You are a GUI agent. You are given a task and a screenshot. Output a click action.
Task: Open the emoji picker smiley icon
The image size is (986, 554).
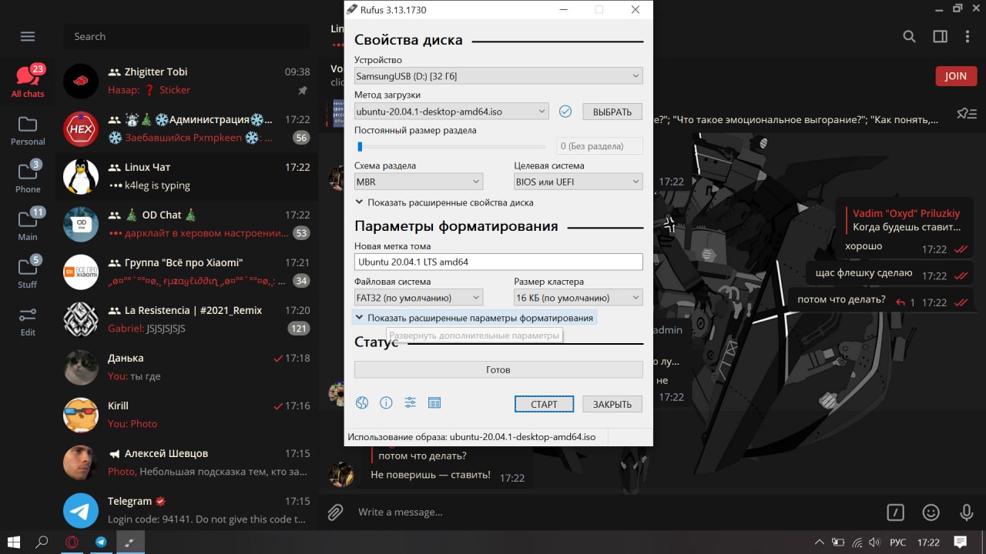(x=931, y=512)
